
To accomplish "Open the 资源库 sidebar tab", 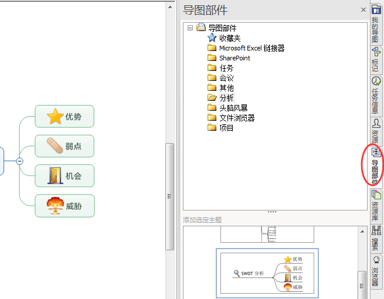I will point(376,206).
